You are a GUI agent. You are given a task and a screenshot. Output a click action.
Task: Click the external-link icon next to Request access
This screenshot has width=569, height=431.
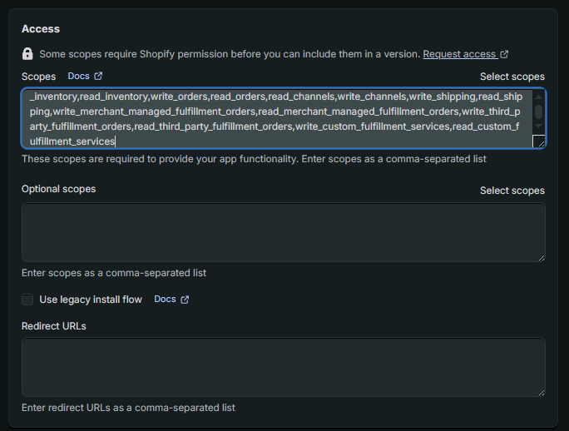click(504, 55)
